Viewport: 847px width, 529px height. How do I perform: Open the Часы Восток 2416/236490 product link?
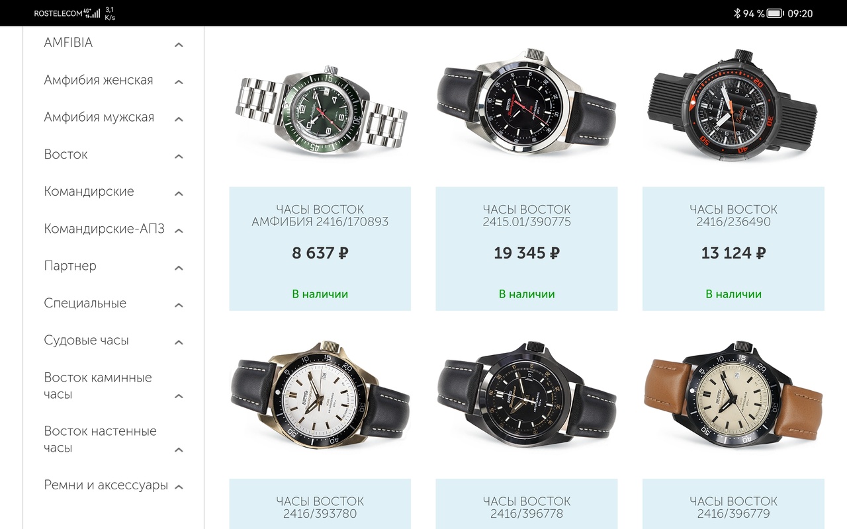pos(733,216)
